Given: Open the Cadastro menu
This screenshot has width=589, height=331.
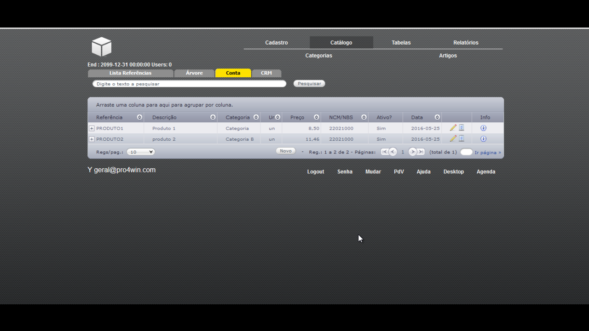Looking at the screenshot, I should [x=277, y=43].
